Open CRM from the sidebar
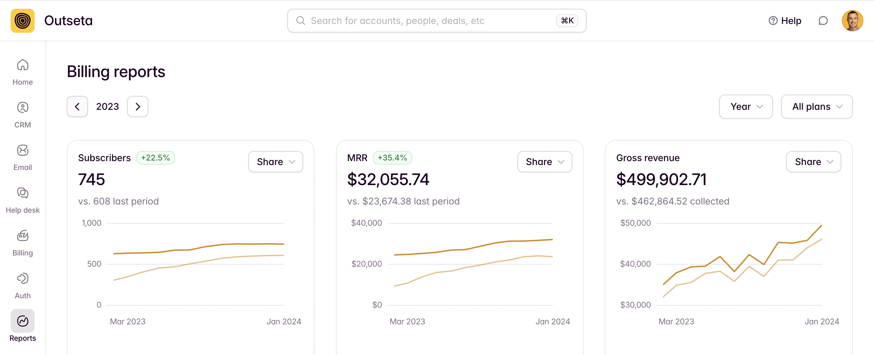 pos(22,108)
